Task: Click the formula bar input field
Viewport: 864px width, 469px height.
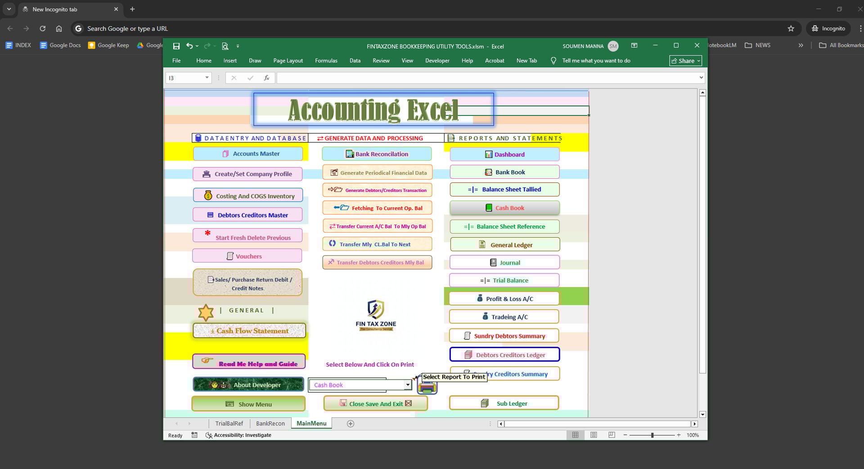Action: tap(487, 78)
